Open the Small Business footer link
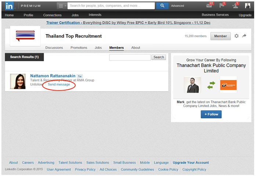The width and height of the screenshot is (257, 176). coord(124,162)
